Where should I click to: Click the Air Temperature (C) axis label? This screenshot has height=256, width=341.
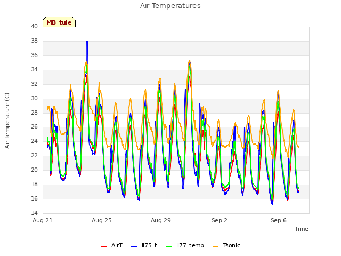click(7, 121)
